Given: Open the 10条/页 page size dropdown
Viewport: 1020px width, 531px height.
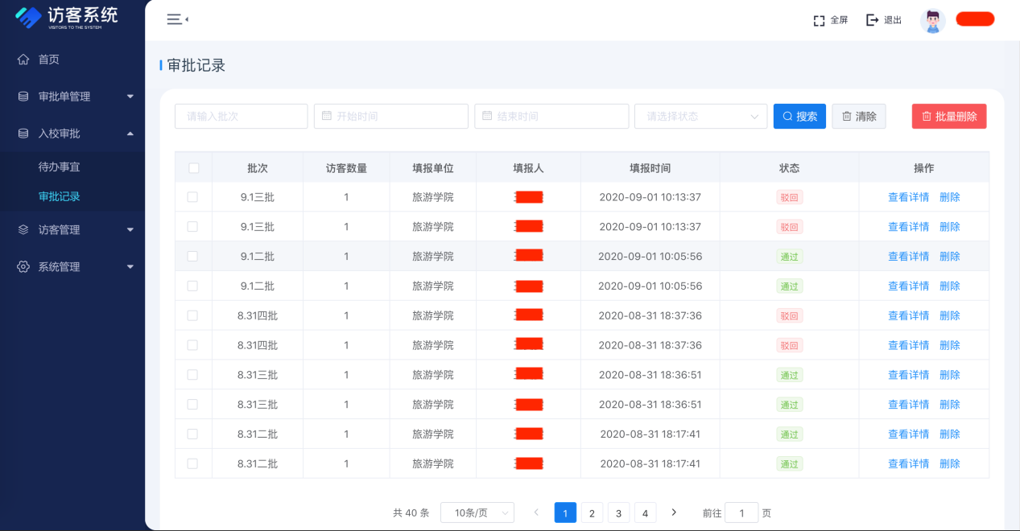Looking at the screenshot, I should click(477, 512).
